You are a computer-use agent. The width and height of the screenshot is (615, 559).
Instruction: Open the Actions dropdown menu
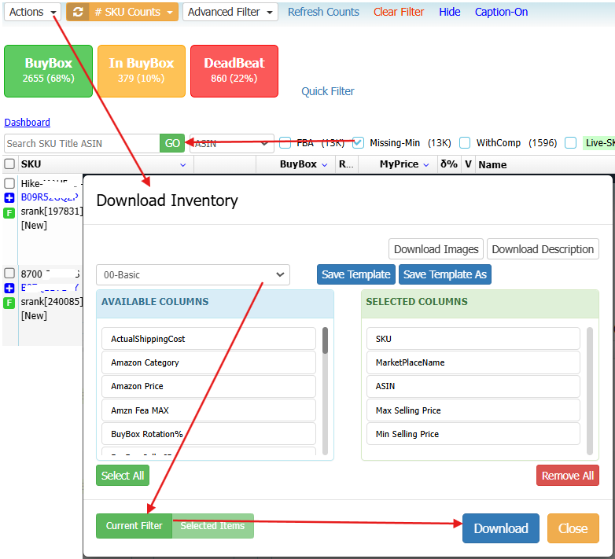coord(31,12)
